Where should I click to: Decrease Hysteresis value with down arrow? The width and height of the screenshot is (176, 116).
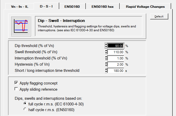(106, 66)
